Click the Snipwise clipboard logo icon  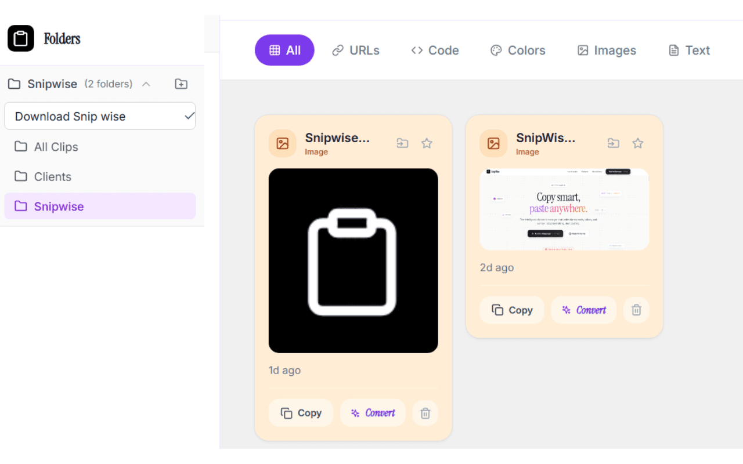pyautogui.click(x=21, y=38)
